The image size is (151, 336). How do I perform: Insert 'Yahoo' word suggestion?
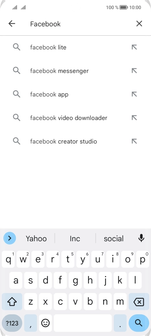(36, 239)
